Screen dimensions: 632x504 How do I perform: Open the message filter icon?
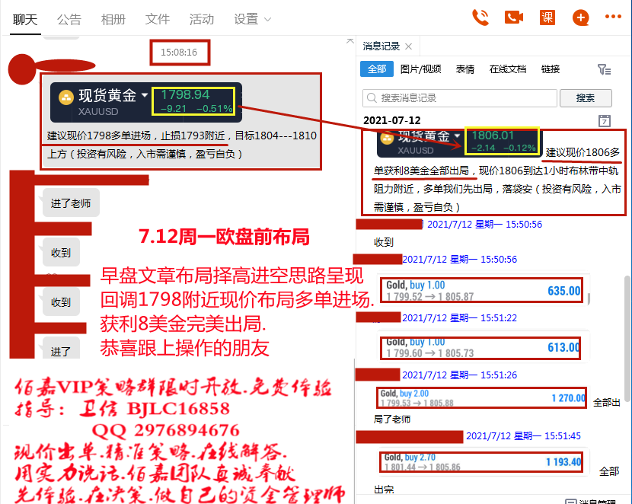[604, 69]
